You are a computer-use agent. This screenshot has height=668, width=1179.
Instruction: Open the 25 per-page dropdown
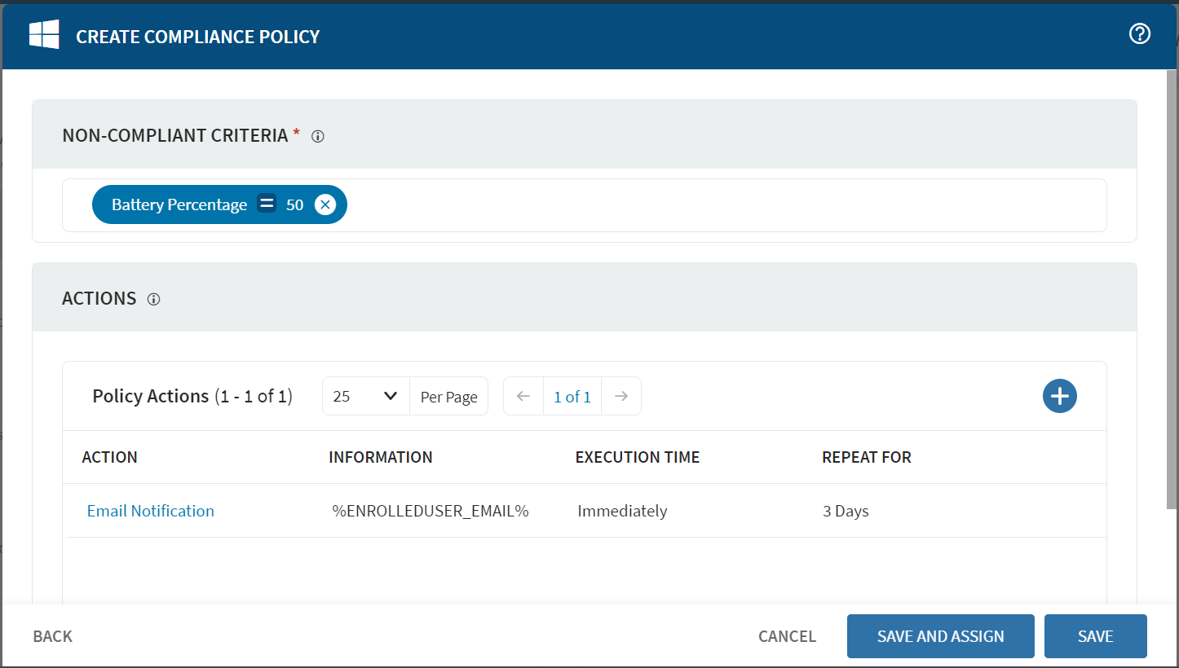tap(365, 396)
